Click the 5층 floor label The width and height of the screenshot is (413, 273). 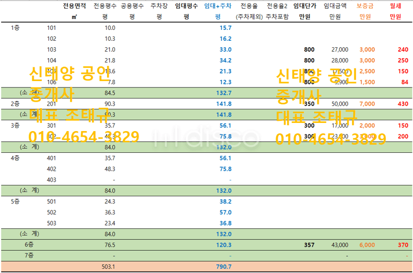point(15,202)
